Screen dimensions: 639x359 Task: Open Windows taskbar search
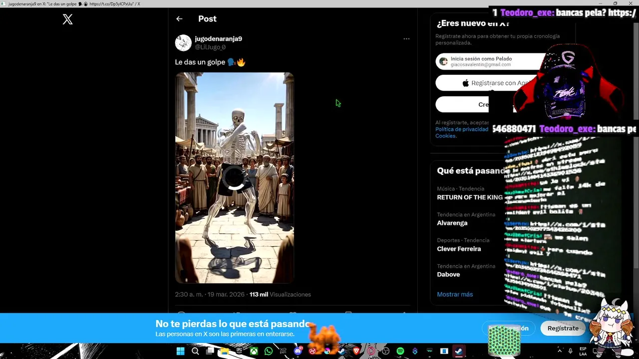[x=195, y=352]
